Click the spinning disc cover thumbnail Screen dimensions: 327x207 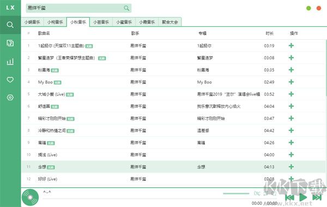[30, 197]
